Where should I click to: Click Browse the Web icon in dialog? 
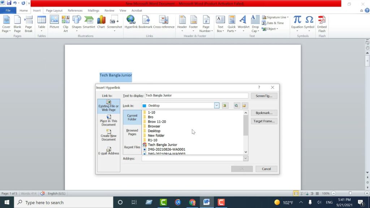[x=236, y=106]
